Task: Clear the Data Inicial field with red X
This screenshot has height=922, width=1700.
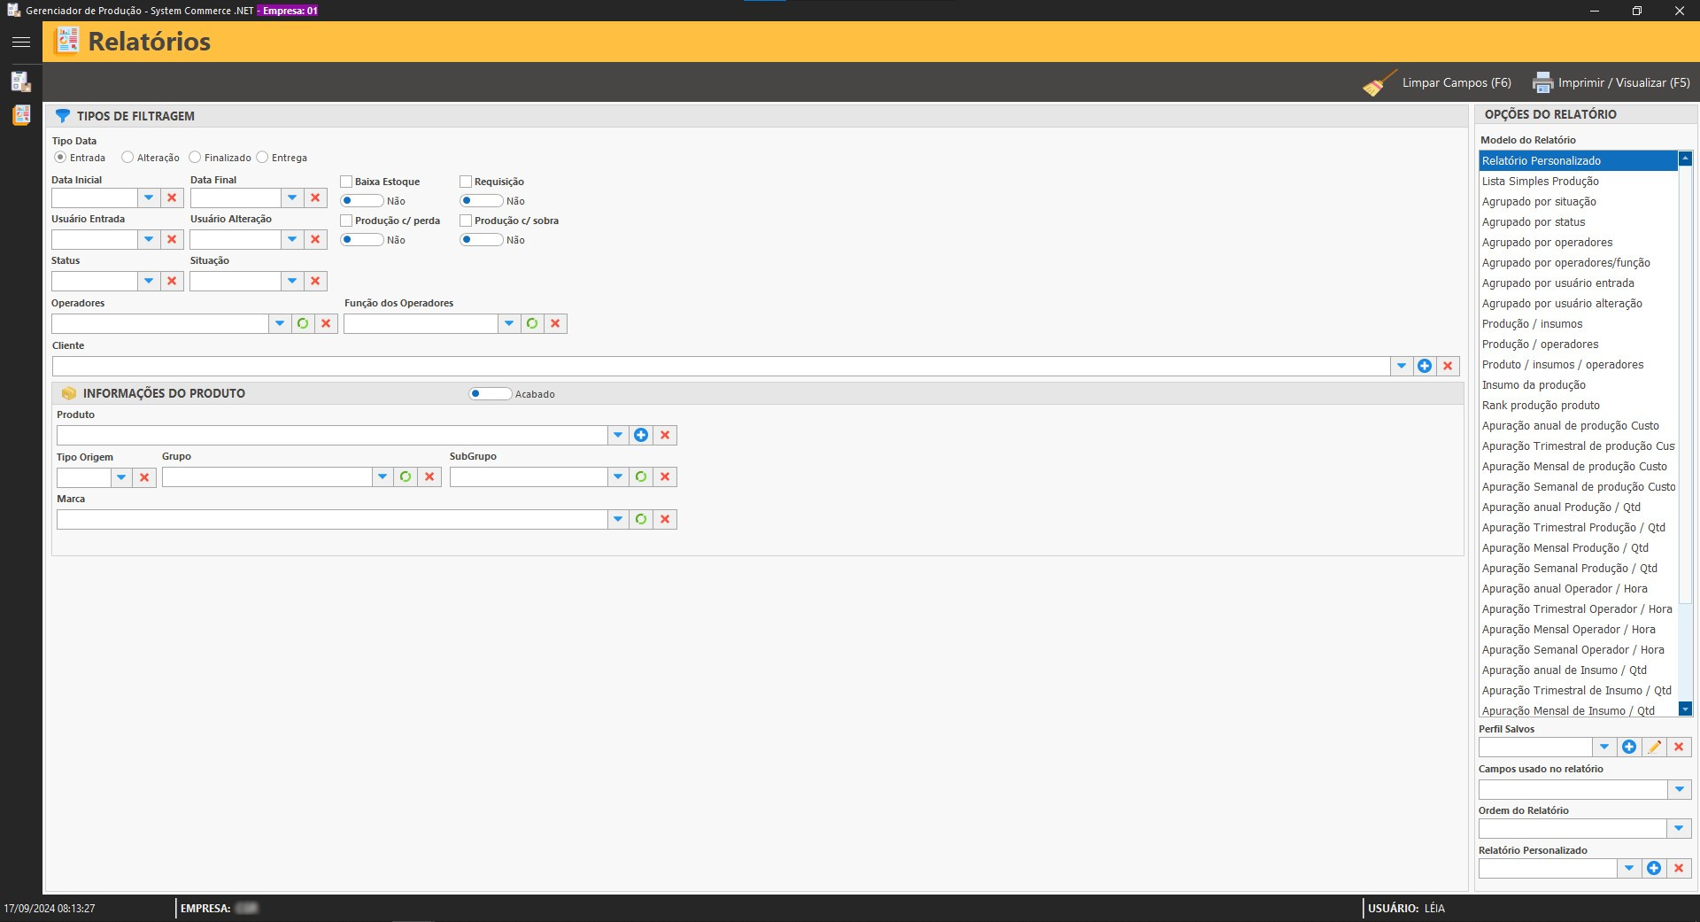Action: [172, 198]
